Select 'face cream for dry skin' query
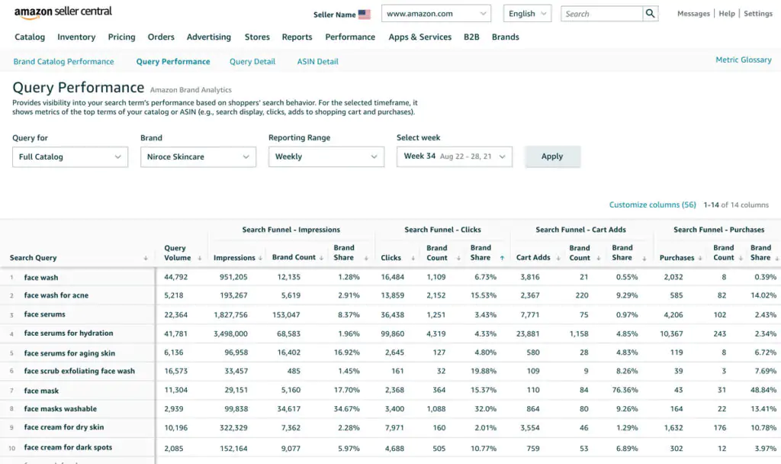 [x=64, y=427]
